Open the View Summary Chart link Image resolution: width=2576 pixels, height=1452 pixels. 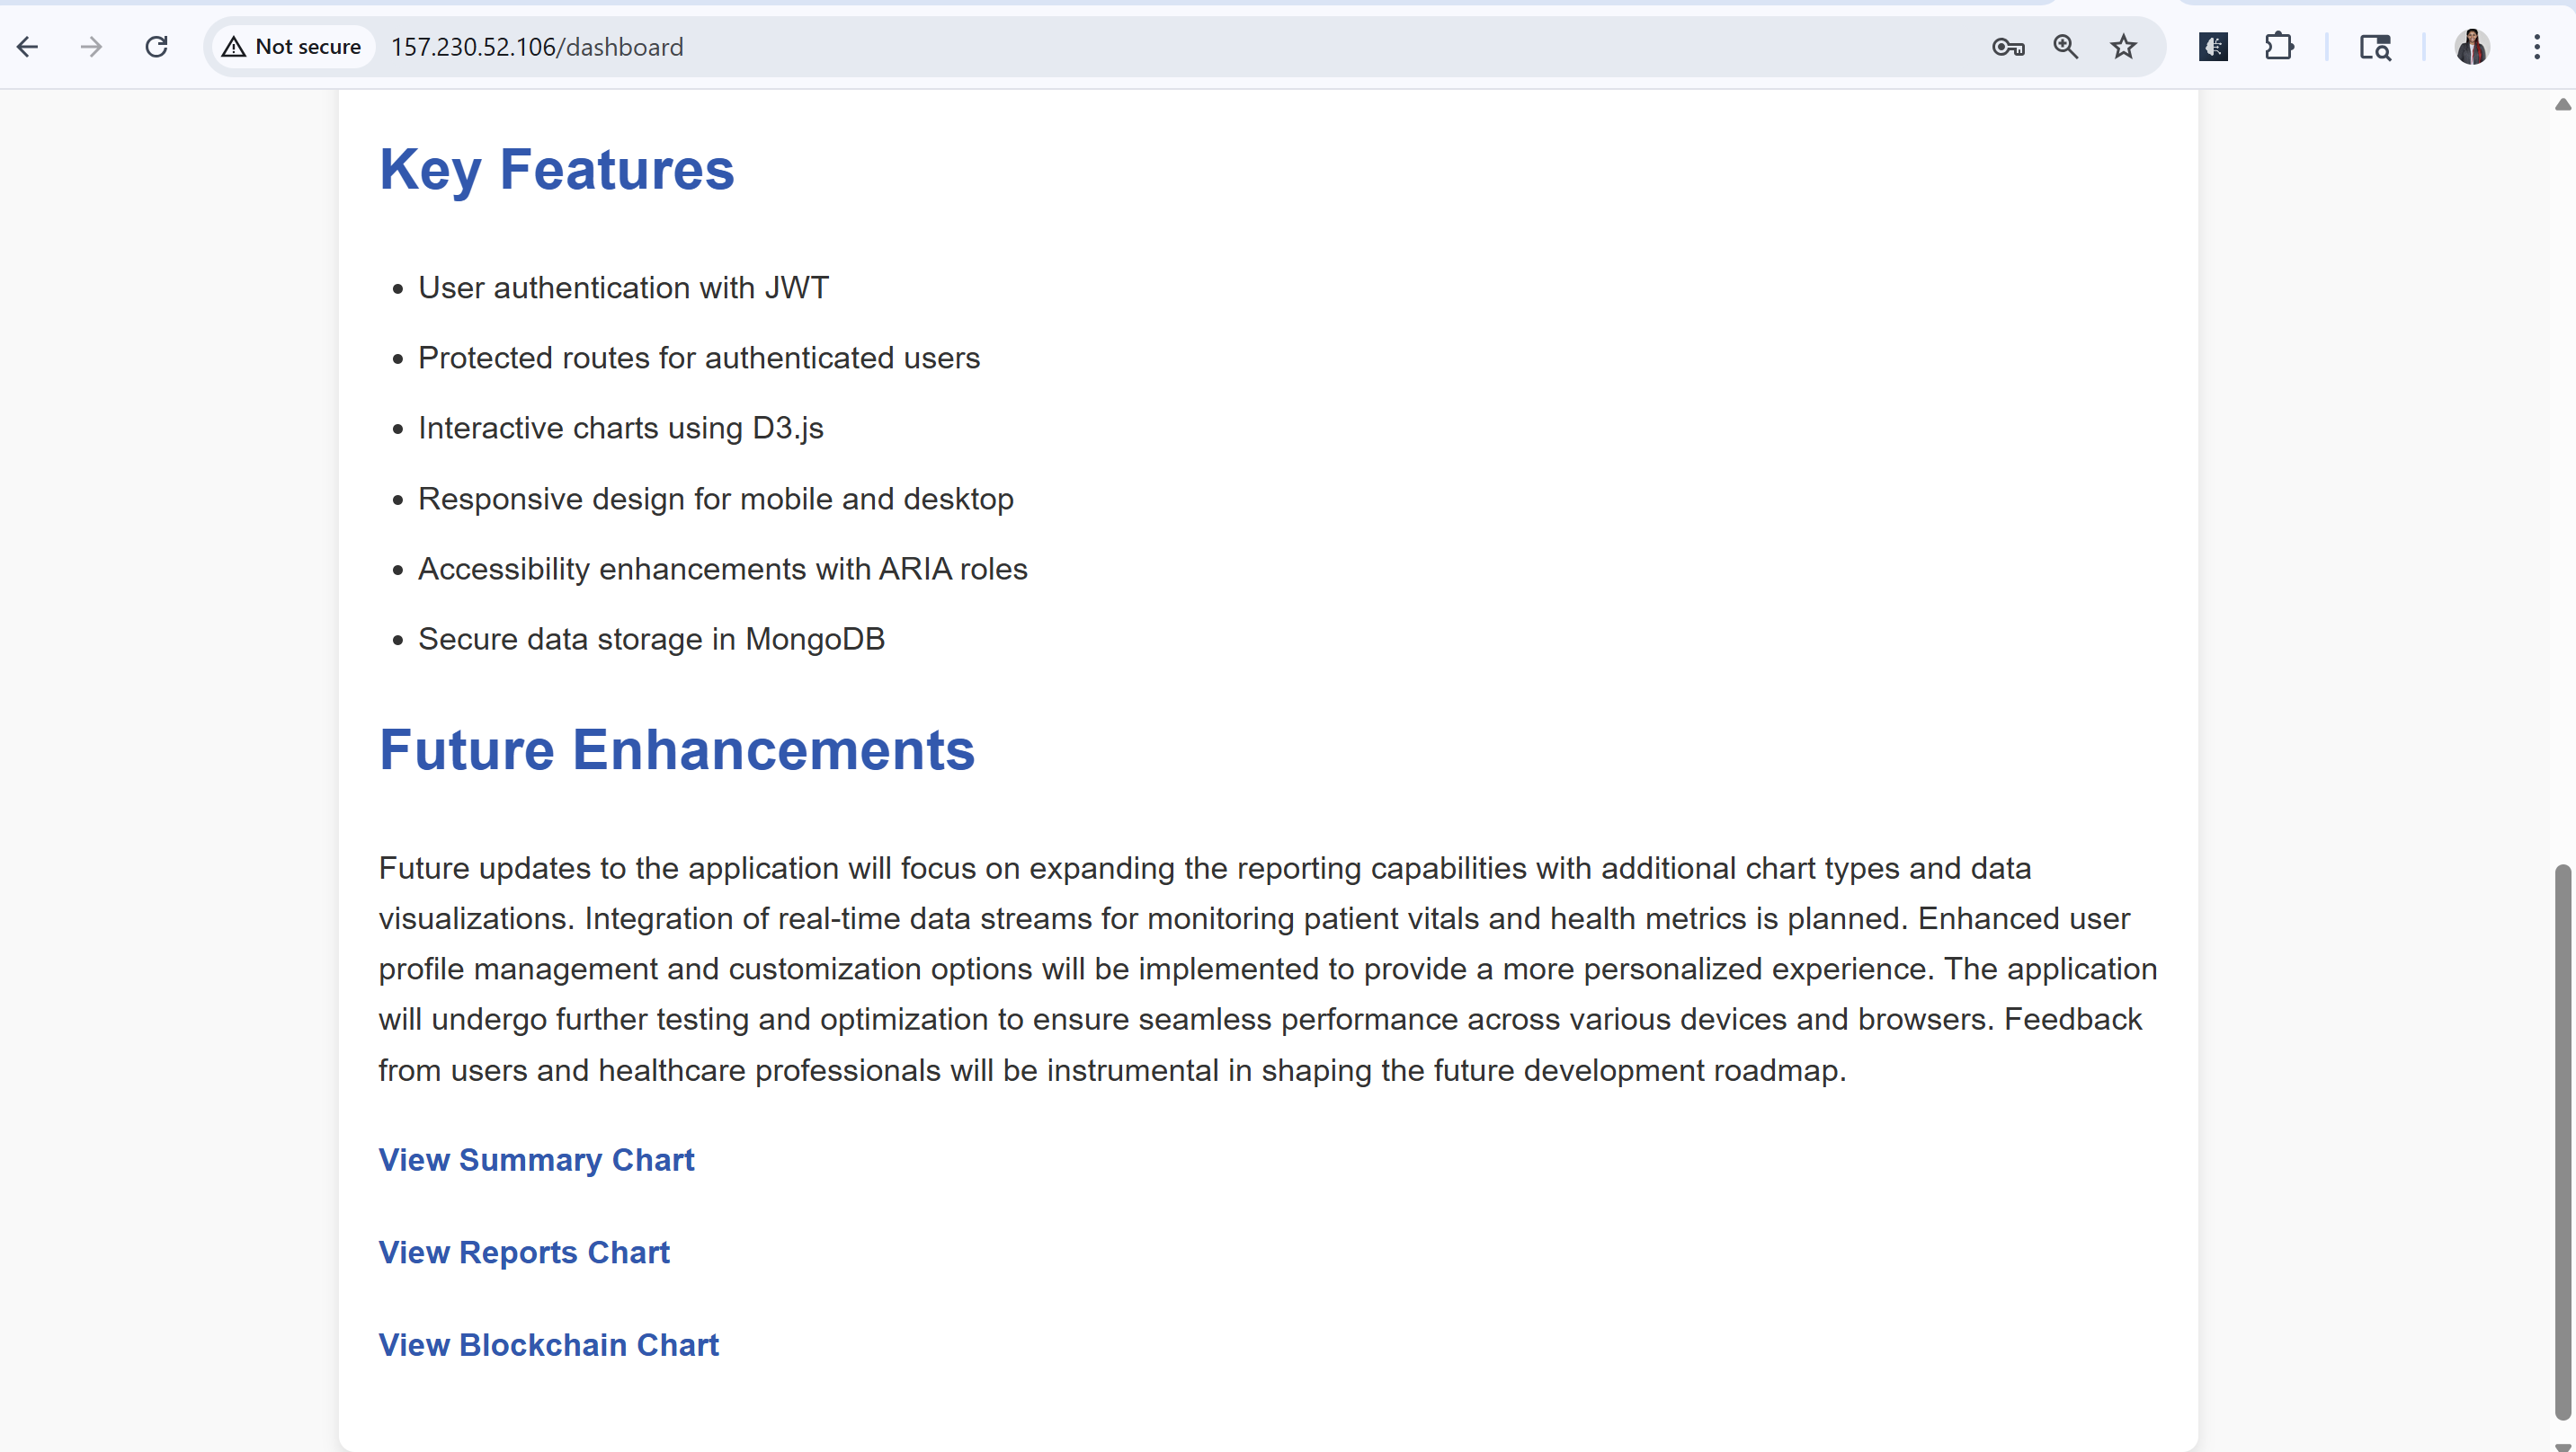(x=536, y=1159)
